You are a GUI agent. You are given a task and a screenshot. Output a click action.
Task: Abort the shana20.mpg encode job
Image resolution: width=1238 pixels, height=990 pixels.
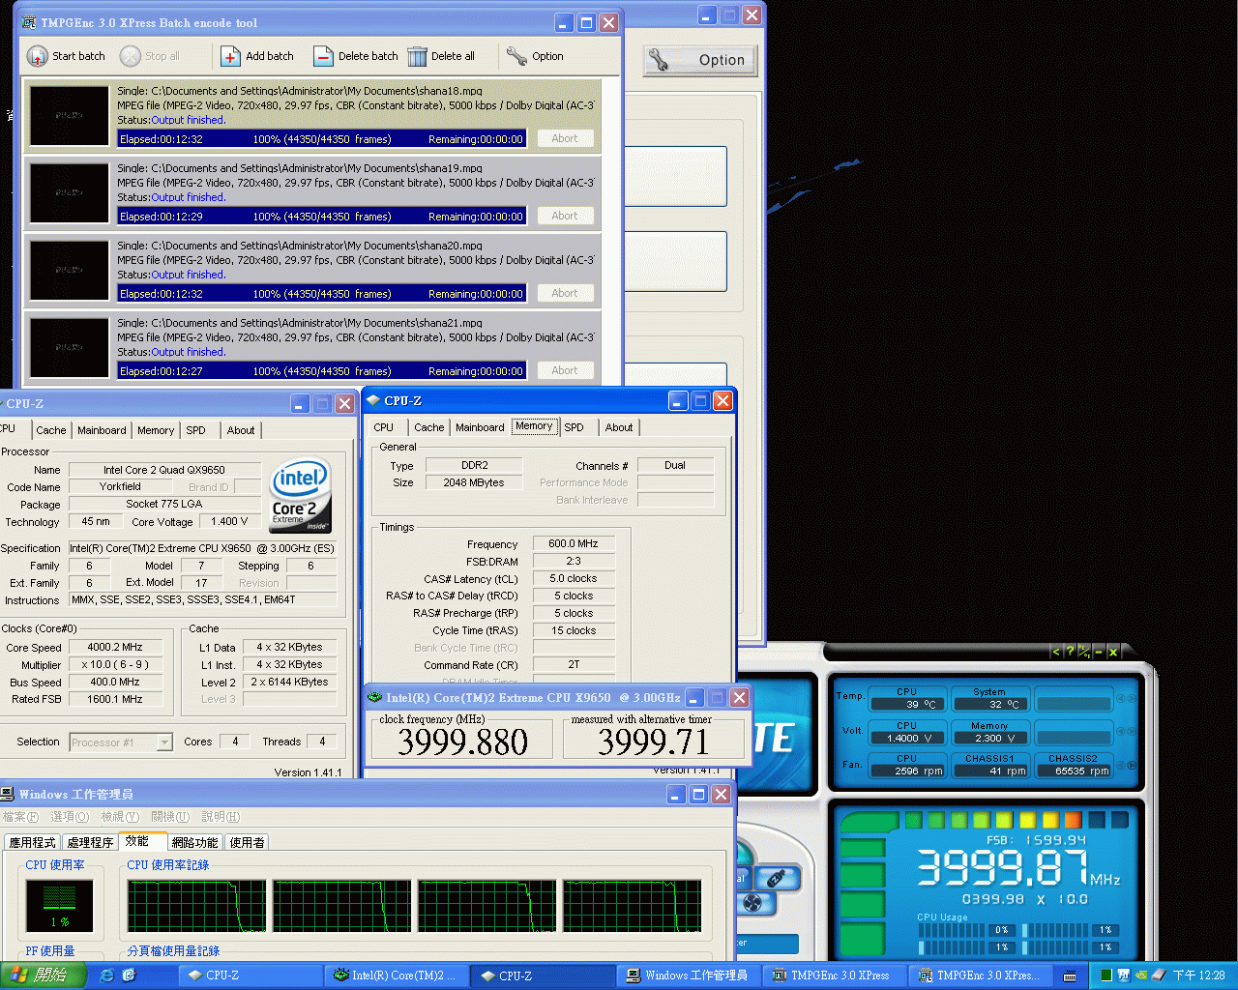point(565,293)
